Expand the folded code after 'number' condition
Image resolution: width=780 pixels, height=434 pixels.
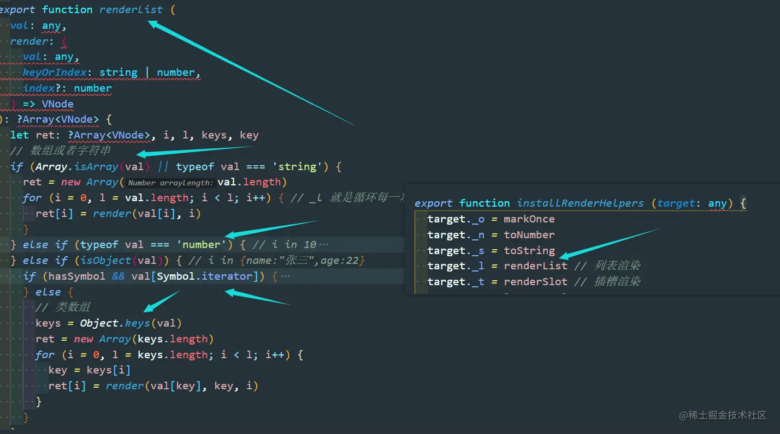click(323, 245)
